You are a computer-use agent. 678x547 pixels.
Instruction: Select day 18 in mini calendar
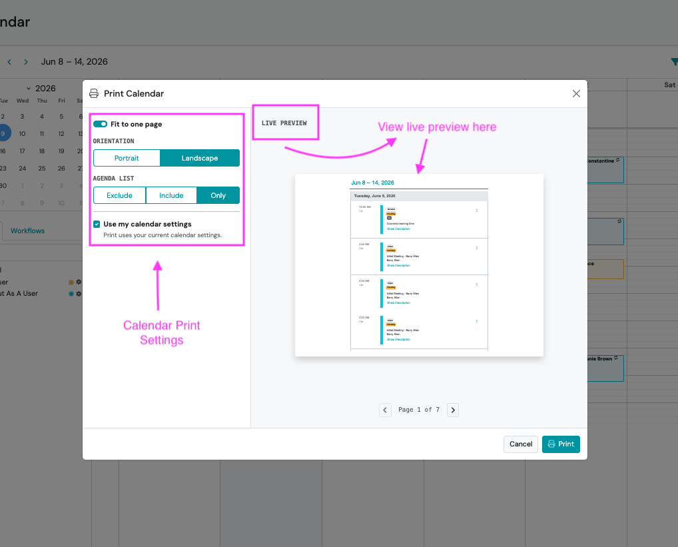(42, 151)
